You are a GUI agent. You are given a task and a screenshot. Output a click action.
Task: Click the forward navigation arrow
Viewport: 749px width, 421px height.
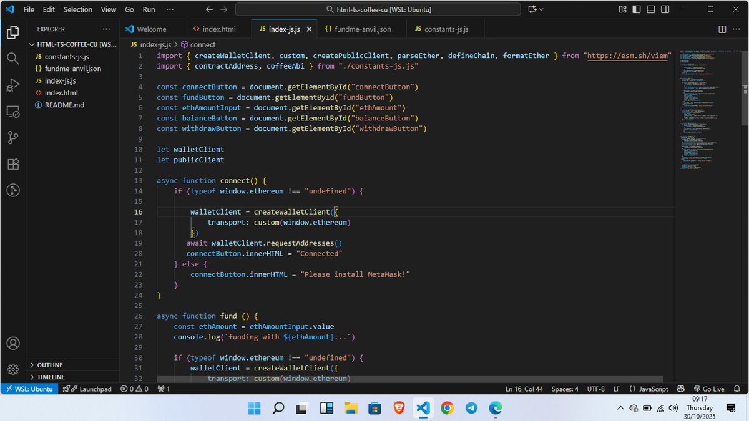224,9
